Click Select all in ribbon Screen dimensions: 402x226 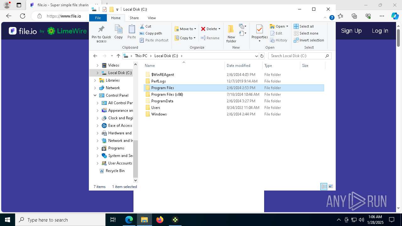point(304,26)
